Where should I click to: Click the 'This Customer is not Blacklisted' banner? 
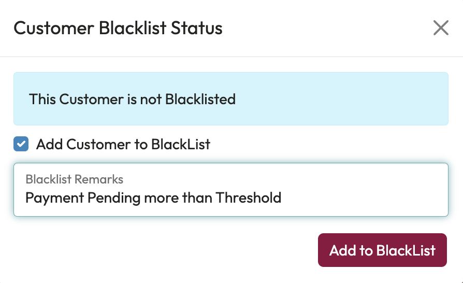(x=132, y=99)
